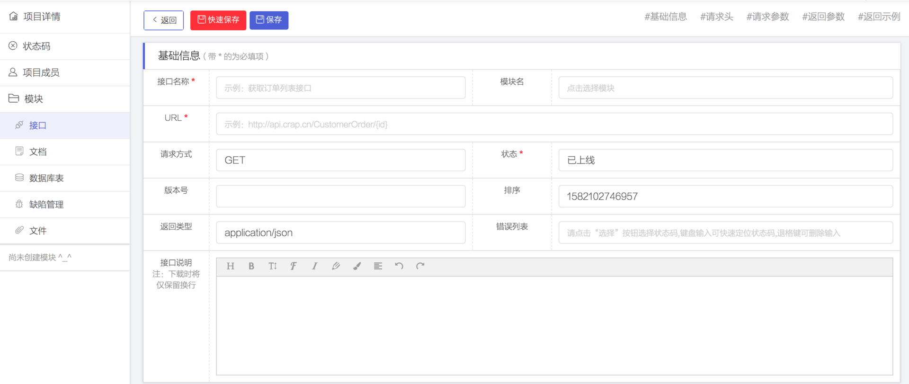Image resolution: width=909 pixels, height=384 pixels.
Task: Click the heading H icon in editor toolbar
Action: coord(231,266)
